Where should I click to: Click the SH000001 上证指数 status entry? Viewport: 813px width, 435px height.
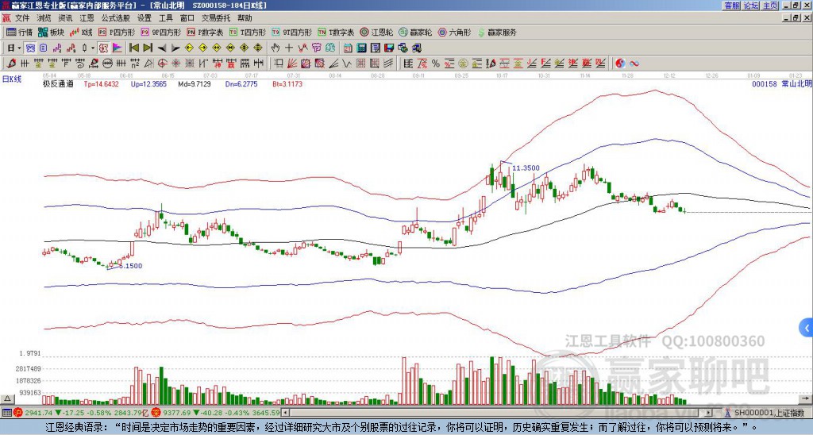pos(769,413)
